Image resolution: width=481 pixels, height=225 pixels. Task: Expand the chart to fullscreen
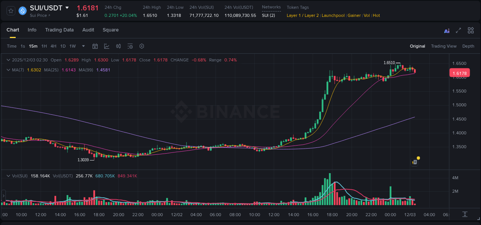458,30
